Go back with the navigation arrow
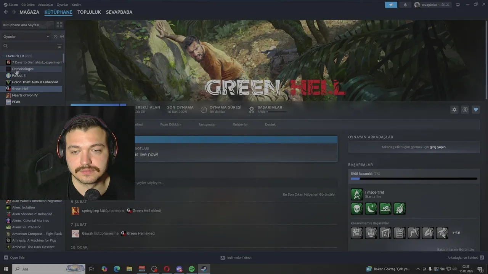 [x=6, y=12]
